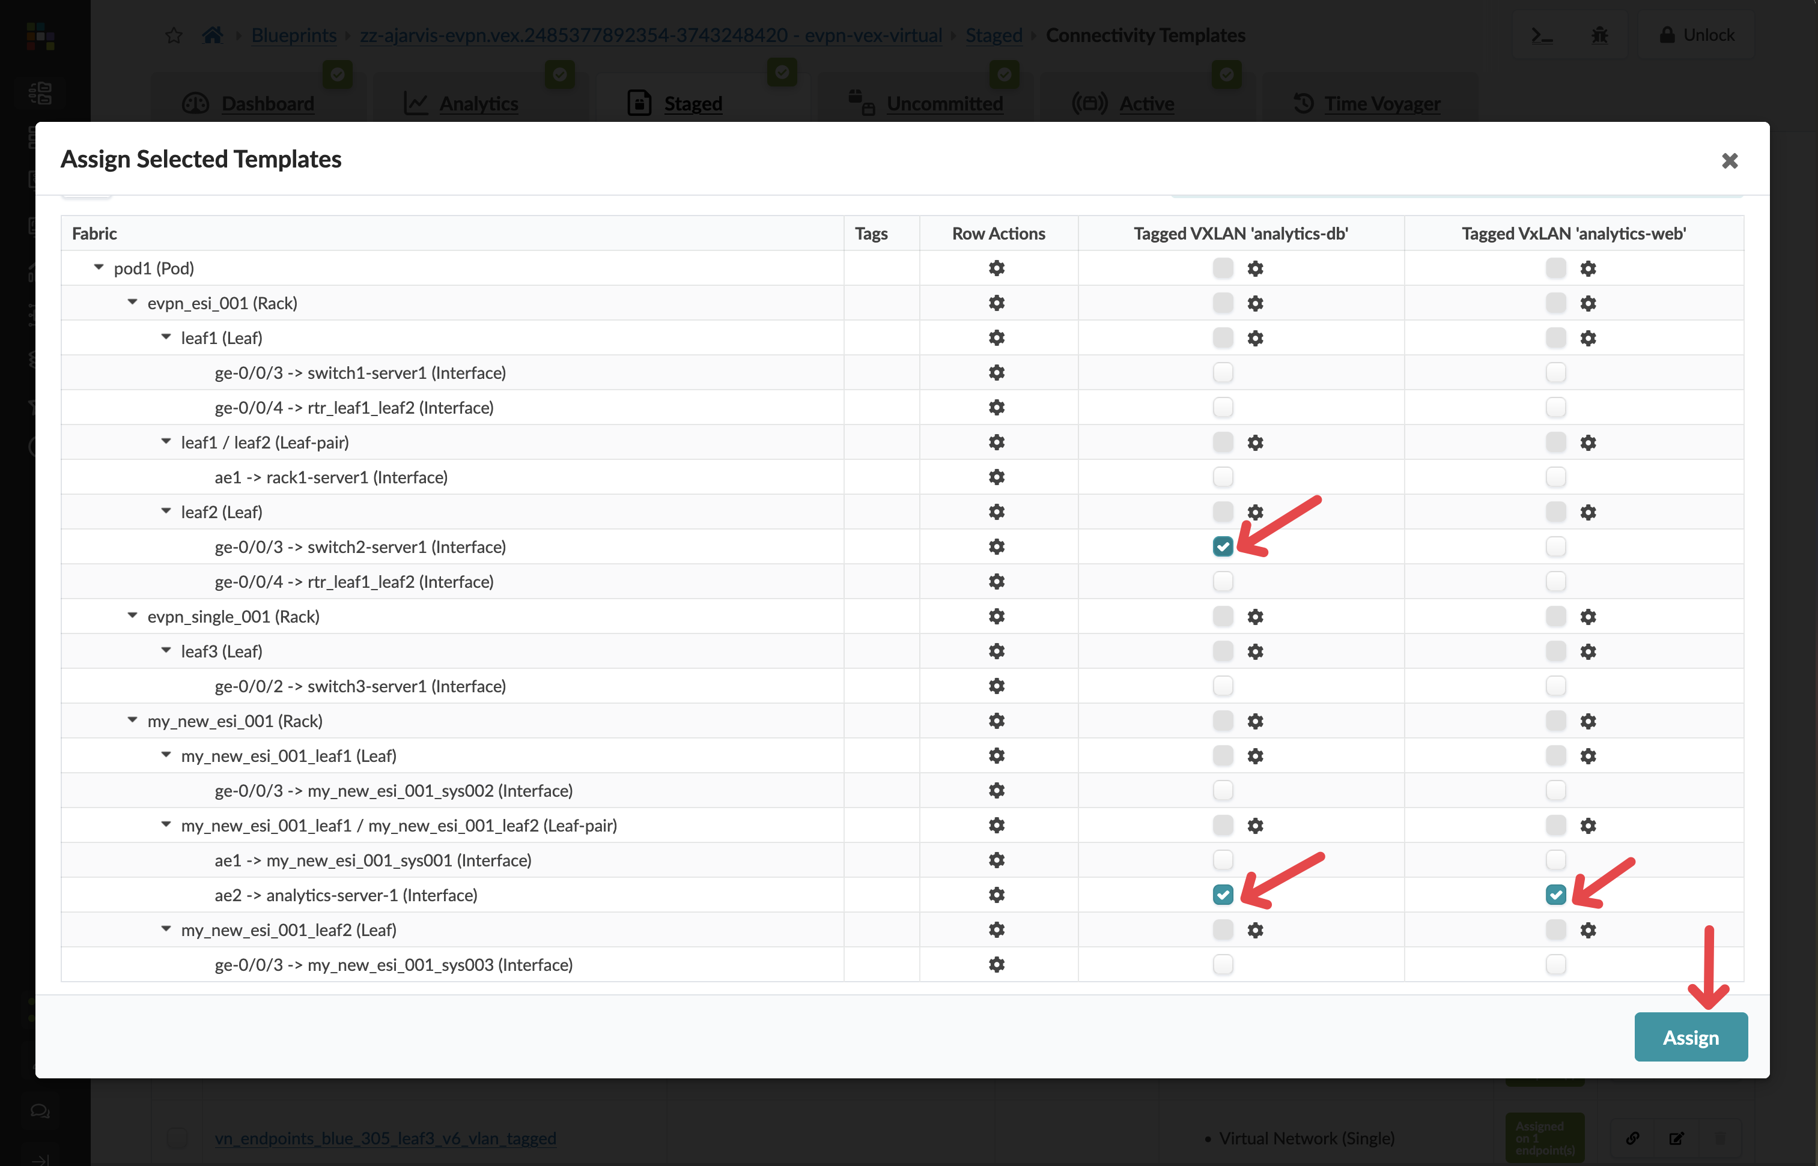Uncheck analytics-db for ge-0/0/3 -> switch2-server1
The width and height of the screenshot is (1818, 1166).
[1222, 546]
